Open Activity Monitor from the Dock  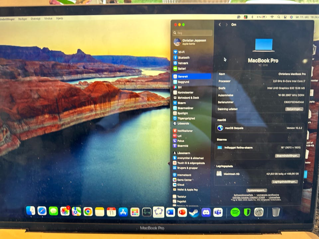coord(147,212)
